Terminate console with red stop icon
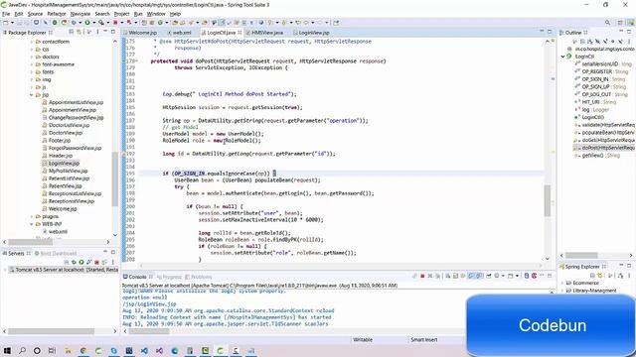 point(422,276)
